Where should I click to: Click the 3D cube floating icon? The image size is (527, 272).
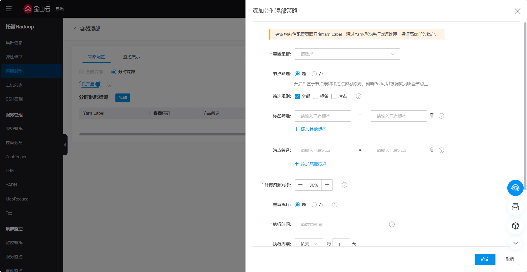click(515, 226)
